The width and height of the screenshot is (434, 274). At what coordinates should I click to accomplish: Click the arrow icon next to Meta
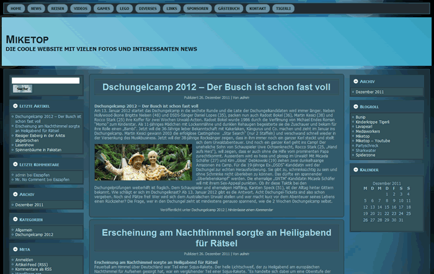[15, 249]
